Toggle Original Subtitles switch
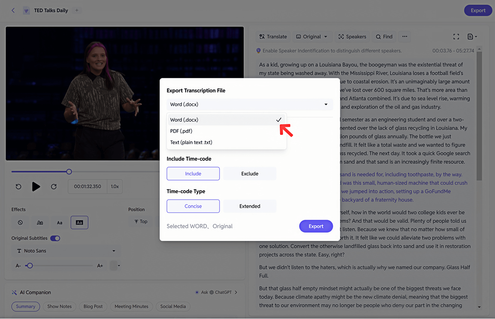The width and height of the screenshot is (495, 319). tap(55, 238)
